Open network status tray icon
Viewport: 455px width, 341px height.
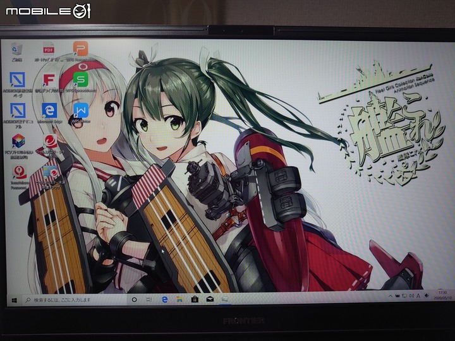[404, 296]
